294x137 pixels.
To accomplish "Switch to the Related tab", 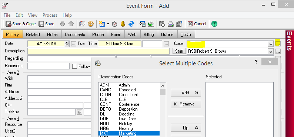I will 33,35.
